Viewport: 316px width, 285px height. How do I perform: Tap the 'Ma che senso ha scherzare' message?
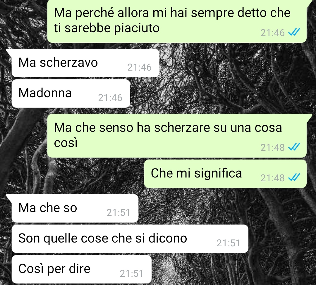177,136
